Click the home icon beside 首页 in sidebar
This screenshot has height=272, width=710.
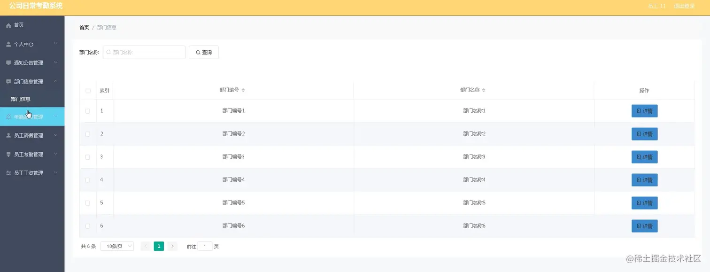(x=8, y=25)
